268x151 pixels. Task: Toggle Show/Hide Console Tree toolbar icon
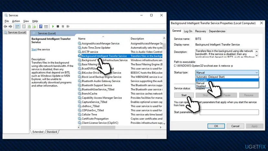(17, 26)
